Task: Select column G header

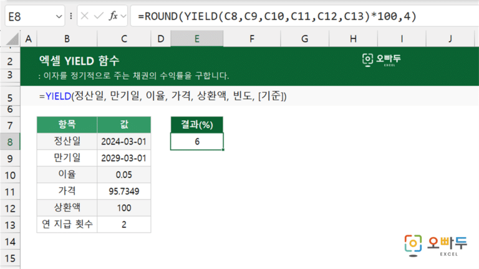Action: pos(304,39)
